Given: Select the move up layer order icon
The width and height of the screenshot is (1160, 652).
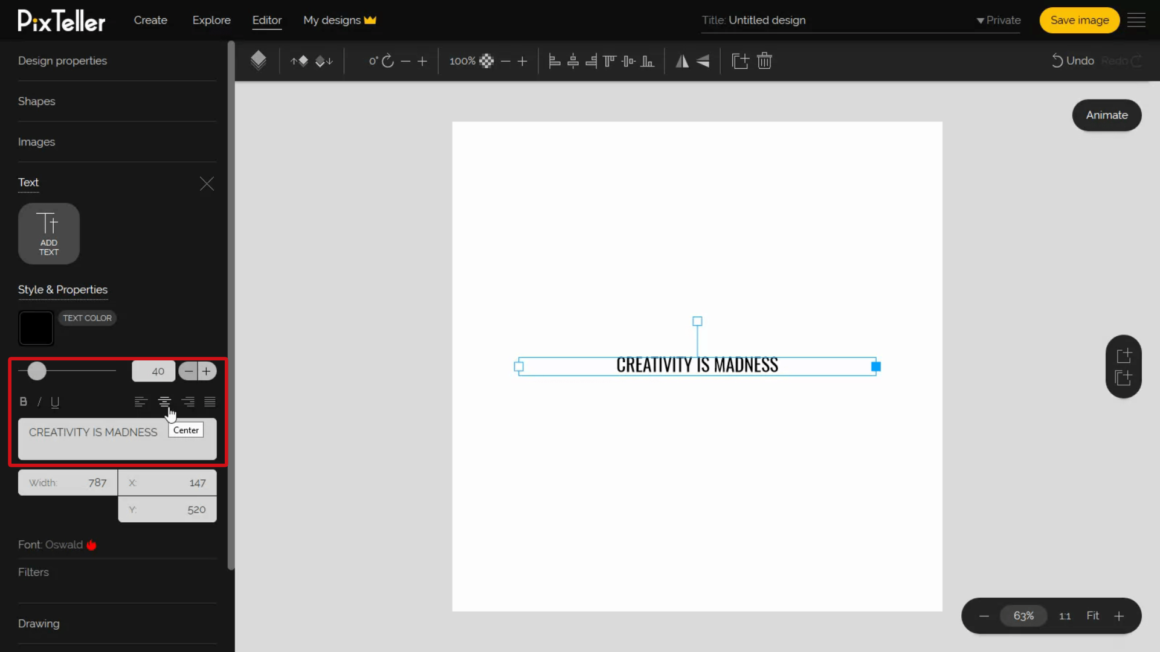Looking at the screenshot, I should 301,60.
